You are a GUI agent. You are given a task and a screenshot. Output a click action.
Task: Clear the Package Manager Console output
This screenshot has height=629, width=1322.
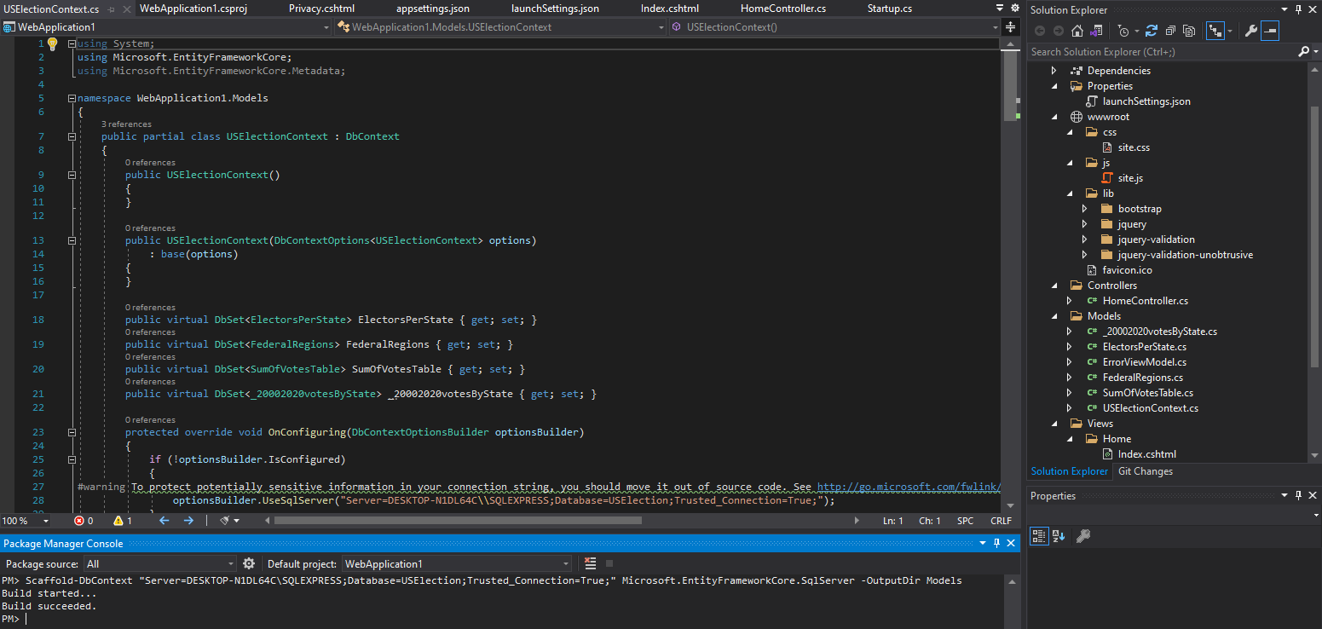590,563
